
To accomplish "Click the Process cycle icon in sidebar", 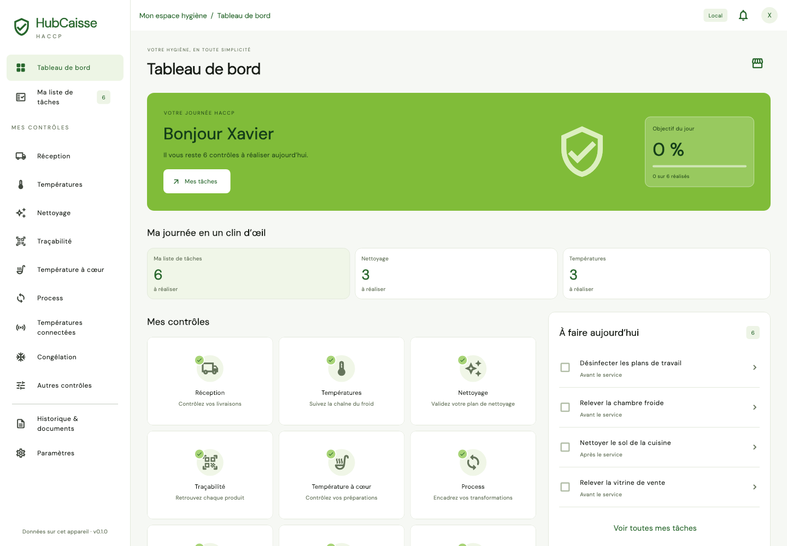I will (21, 298).
